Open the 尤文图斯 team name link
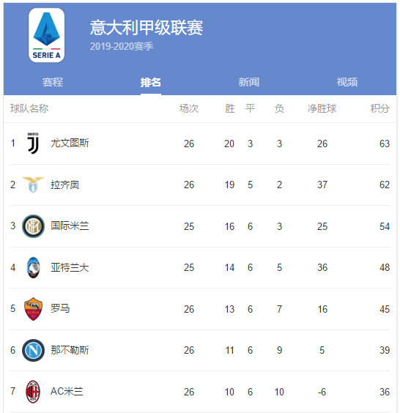This screenshot has height=413, width=400. 70,144
